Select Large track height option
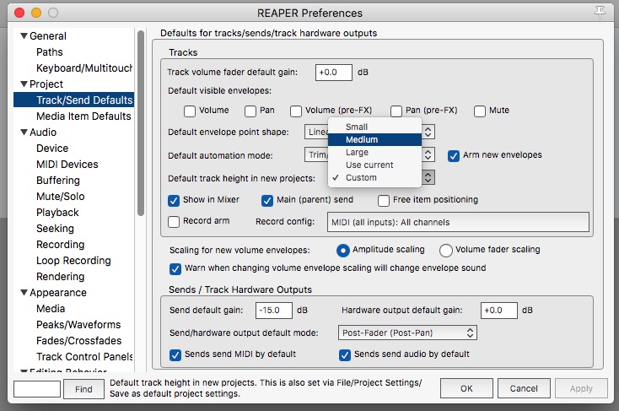The height and width of the screenshot is (411, 619). [357, 153]
